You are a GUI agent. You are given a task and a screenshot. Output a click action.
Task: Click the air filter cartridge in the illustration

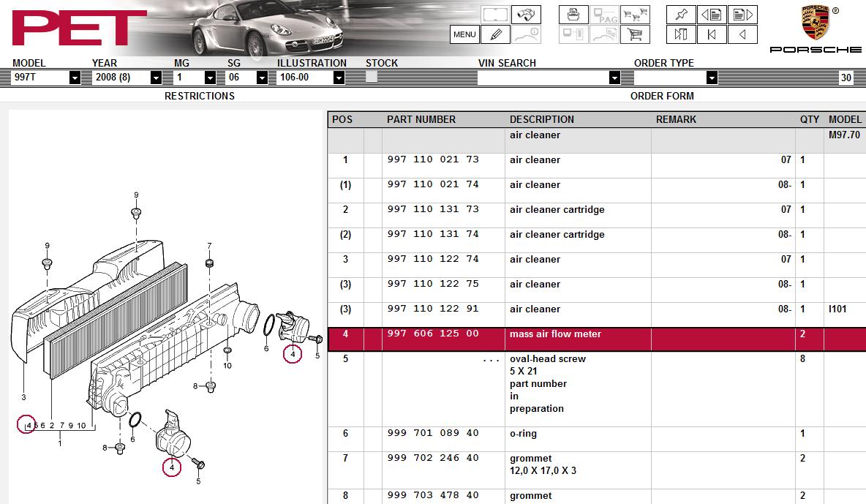pyautogui.click(x=116, y=320)
